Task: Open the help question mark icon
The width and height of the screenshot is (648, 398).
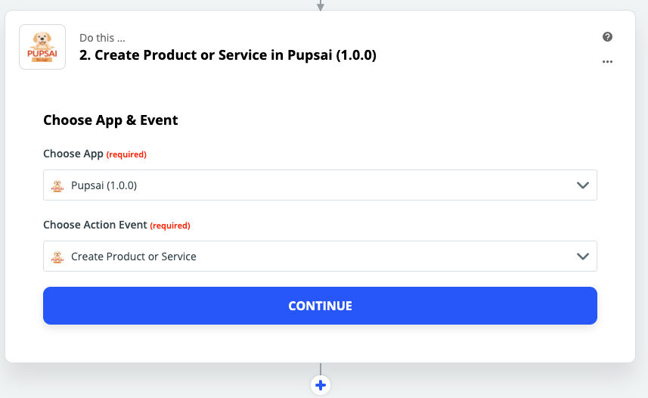Action: coord(607,37)
